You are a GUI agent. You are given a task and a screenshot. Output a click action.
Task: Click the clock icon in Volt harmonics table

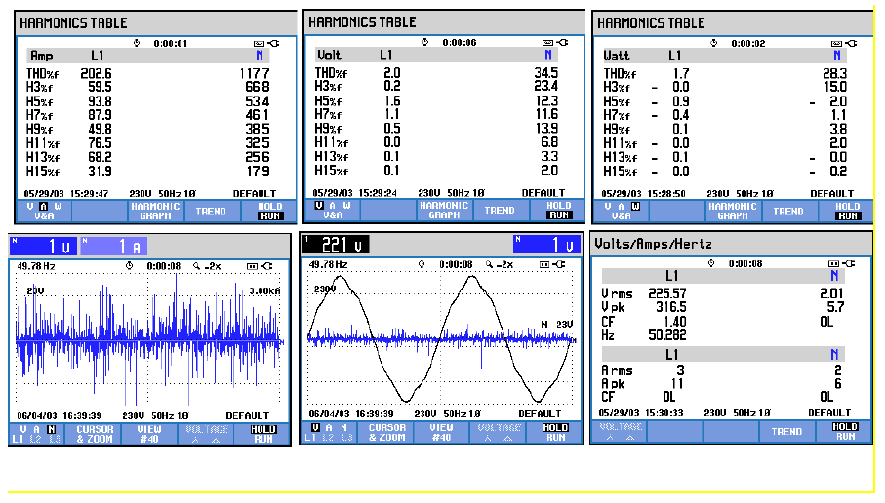tap(426, 42)
